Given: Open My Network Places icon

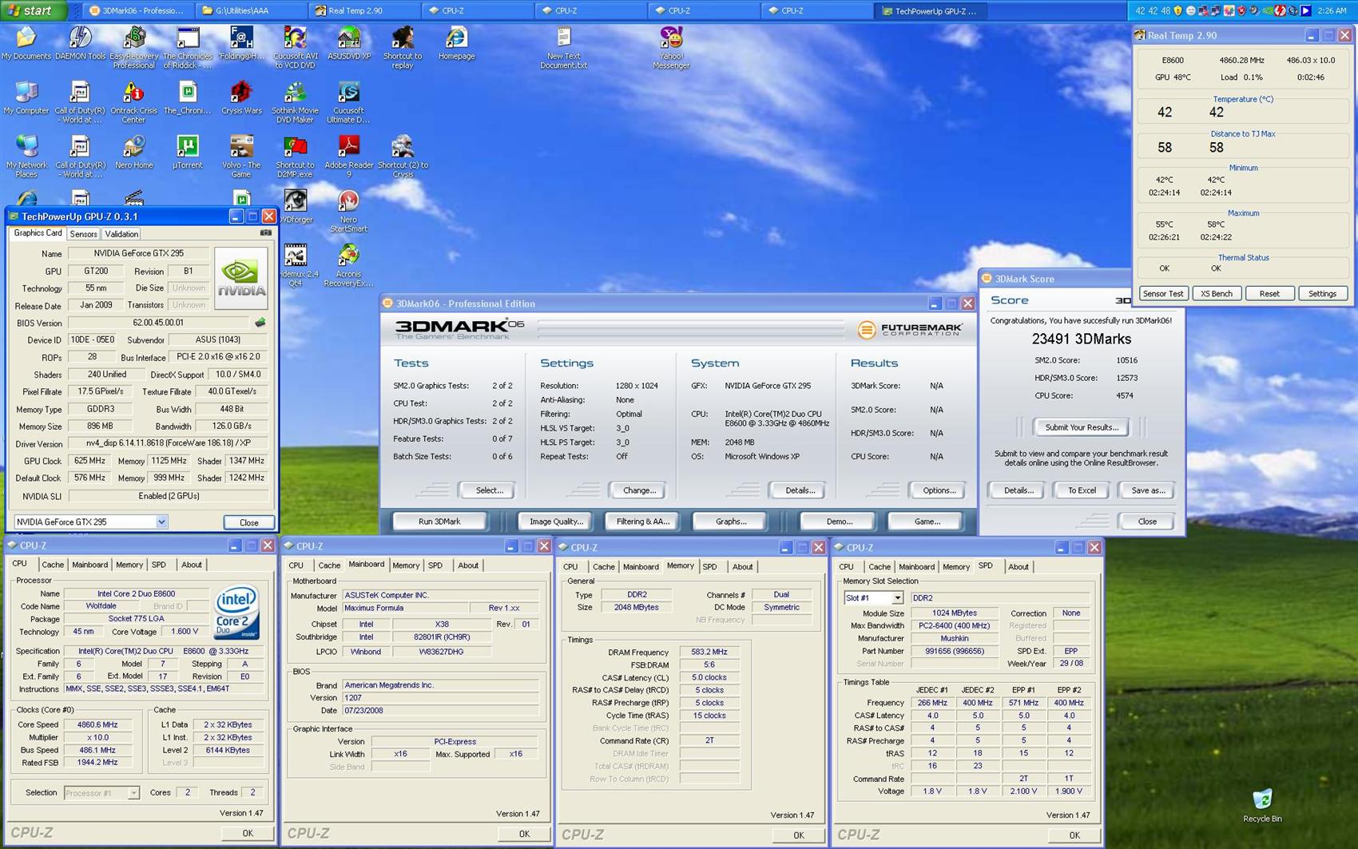Looking at the screenshot, I should point(26,157).
